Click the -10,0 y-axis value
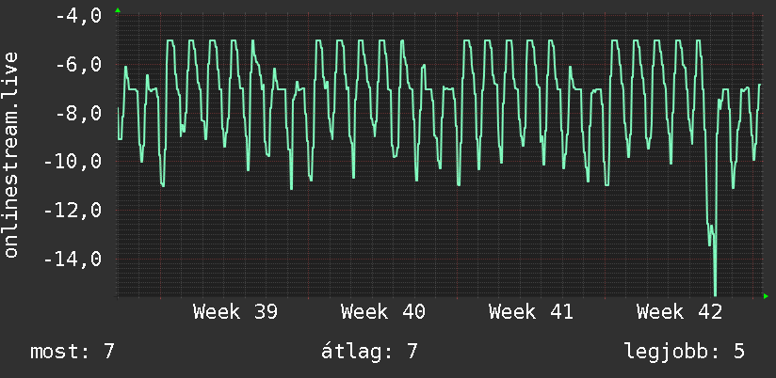Viewport: 776px width, 378px height. (x=73, y=161)
